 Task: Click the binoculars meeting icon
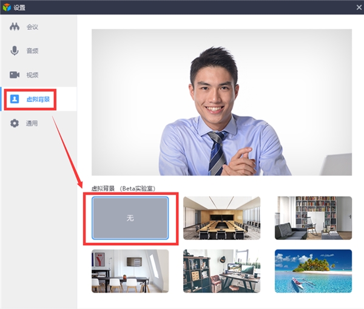click(15, 27)
